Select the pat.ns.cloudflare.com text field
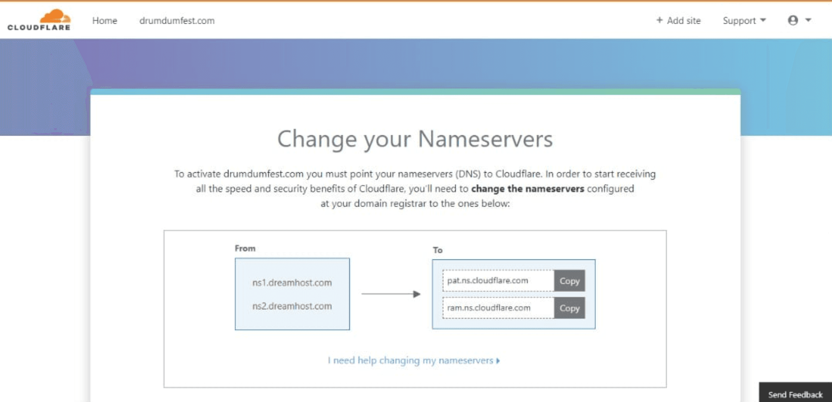This screenshot has height=402, width=832. (498, 281)
